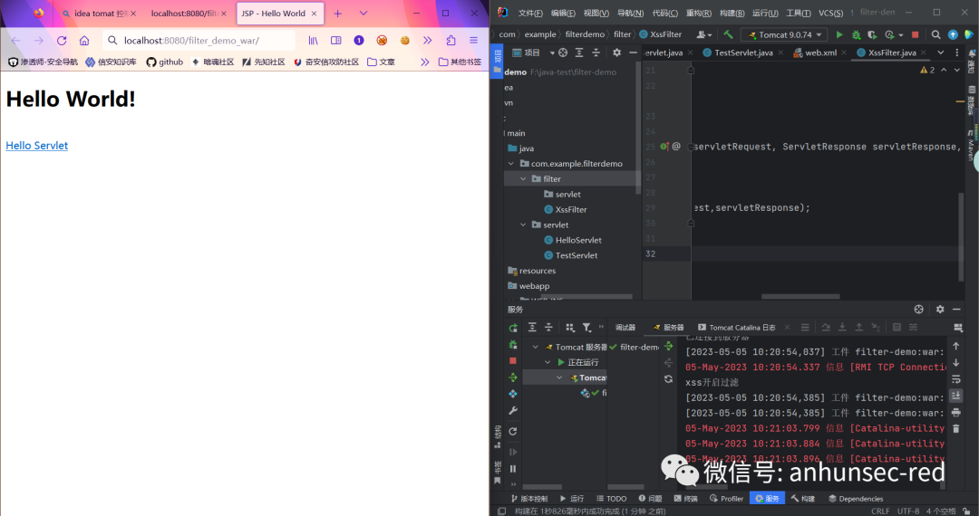Open the 其他书签 bookmarks folder

[x=460, y=62]
